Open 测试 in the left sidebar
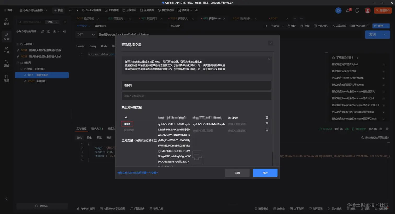 (7, 63)
